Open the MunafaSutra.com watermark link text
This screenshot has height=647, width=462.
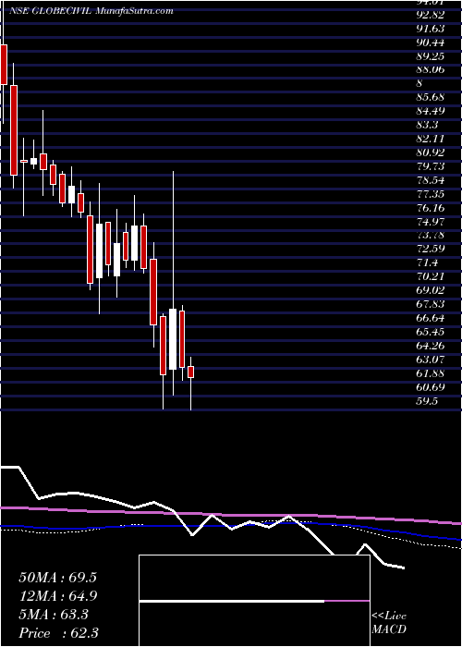134,11
